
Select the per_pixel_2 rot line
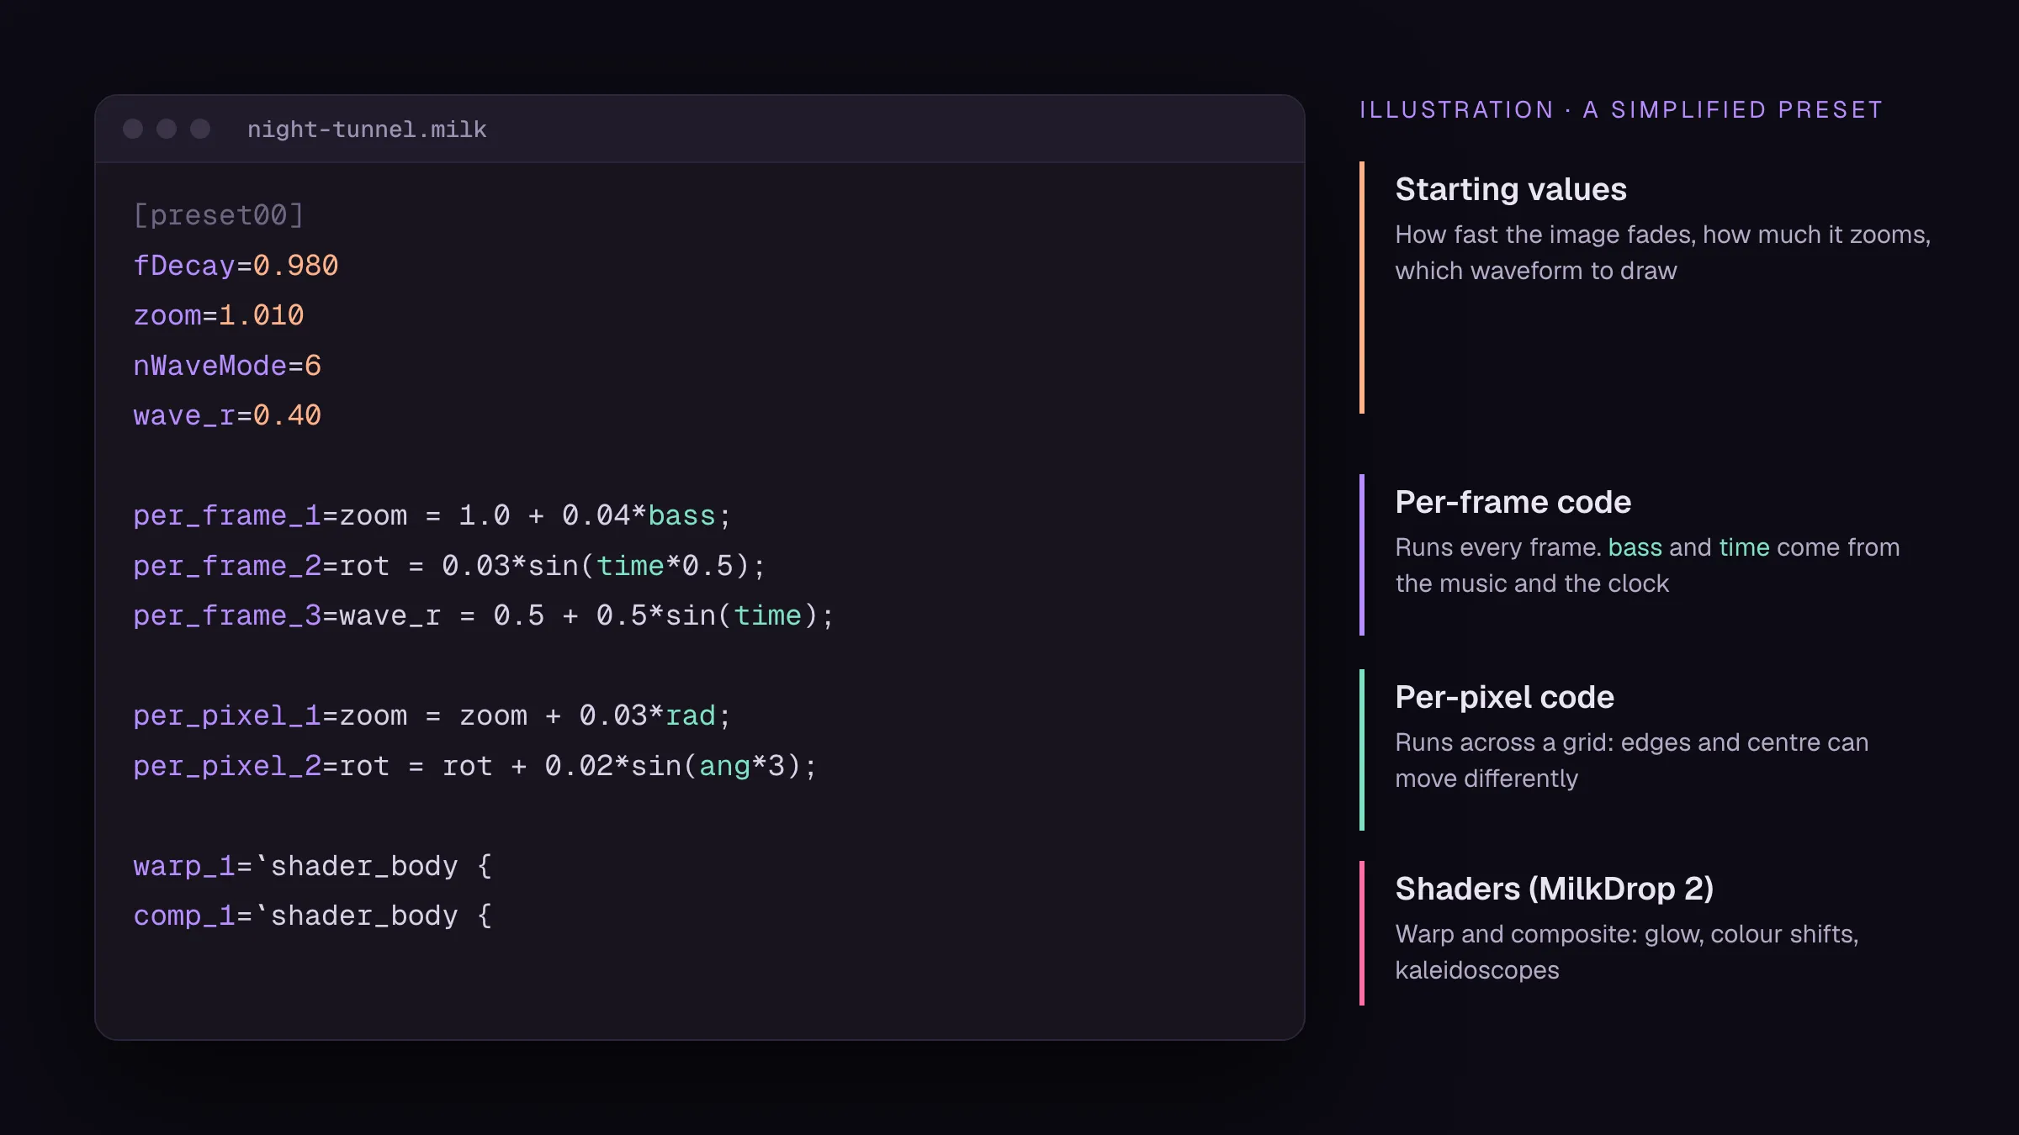(475, 766)
